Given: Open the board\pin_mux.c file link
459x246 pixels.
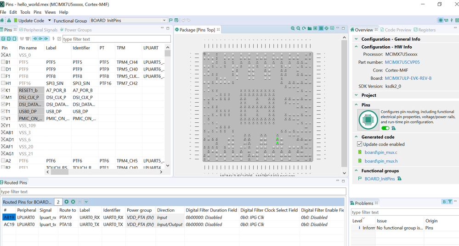Looking at the screenshot, I should [381, 153].
